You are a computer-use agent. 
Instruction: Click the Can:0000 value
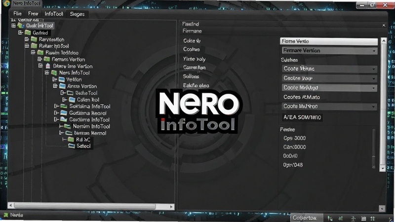click(294, 147)
